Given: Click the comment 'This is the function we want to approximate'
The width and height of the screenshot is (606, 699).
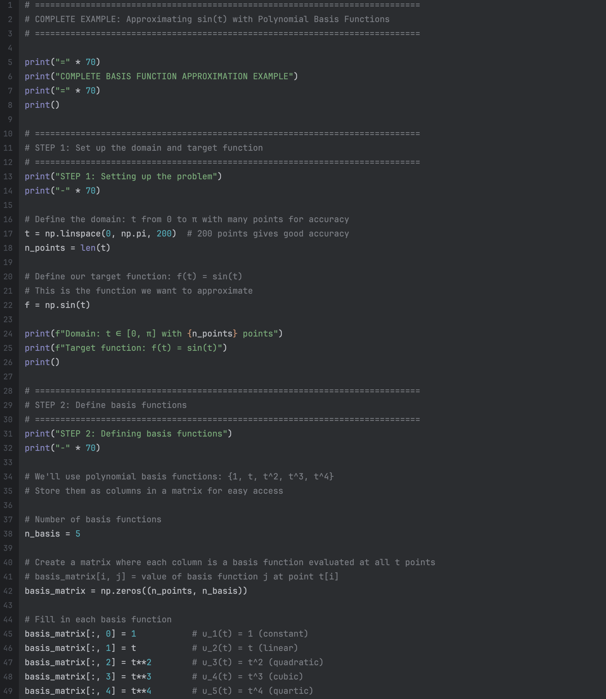Looking at the screenshot, I should click(x=138, y=291).
